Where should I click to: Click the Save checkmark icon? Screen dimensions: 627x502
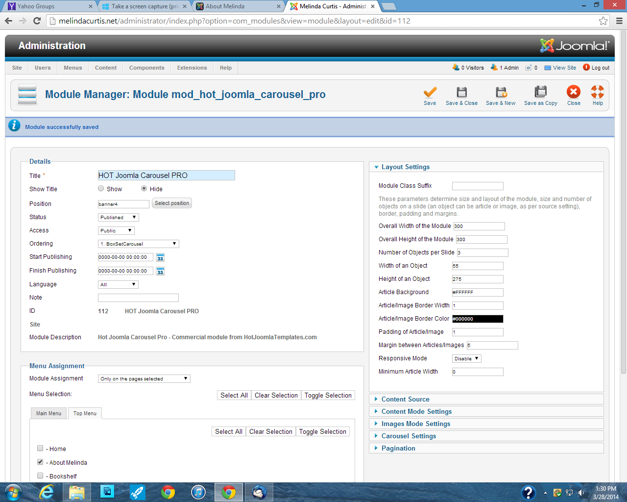click(430, 92)
